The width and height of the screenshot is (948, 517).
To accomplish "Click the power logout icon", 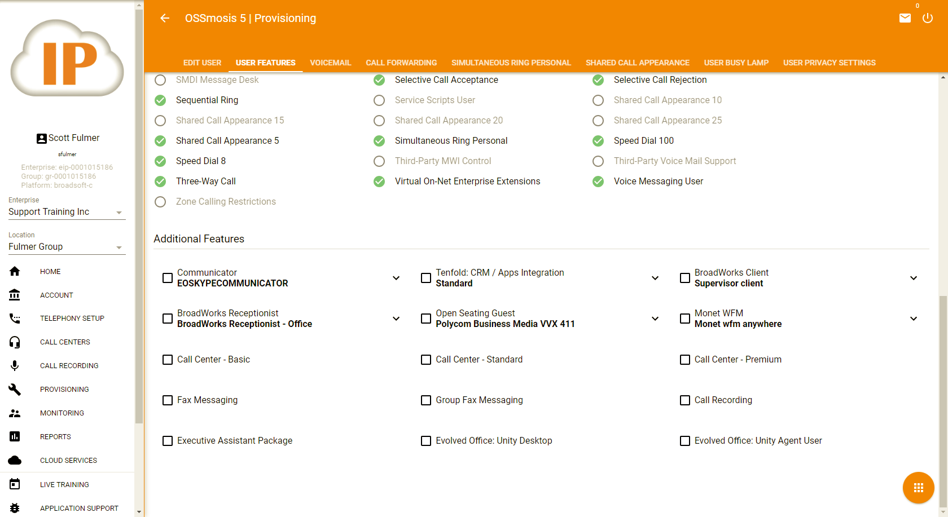I will (928, 18).
